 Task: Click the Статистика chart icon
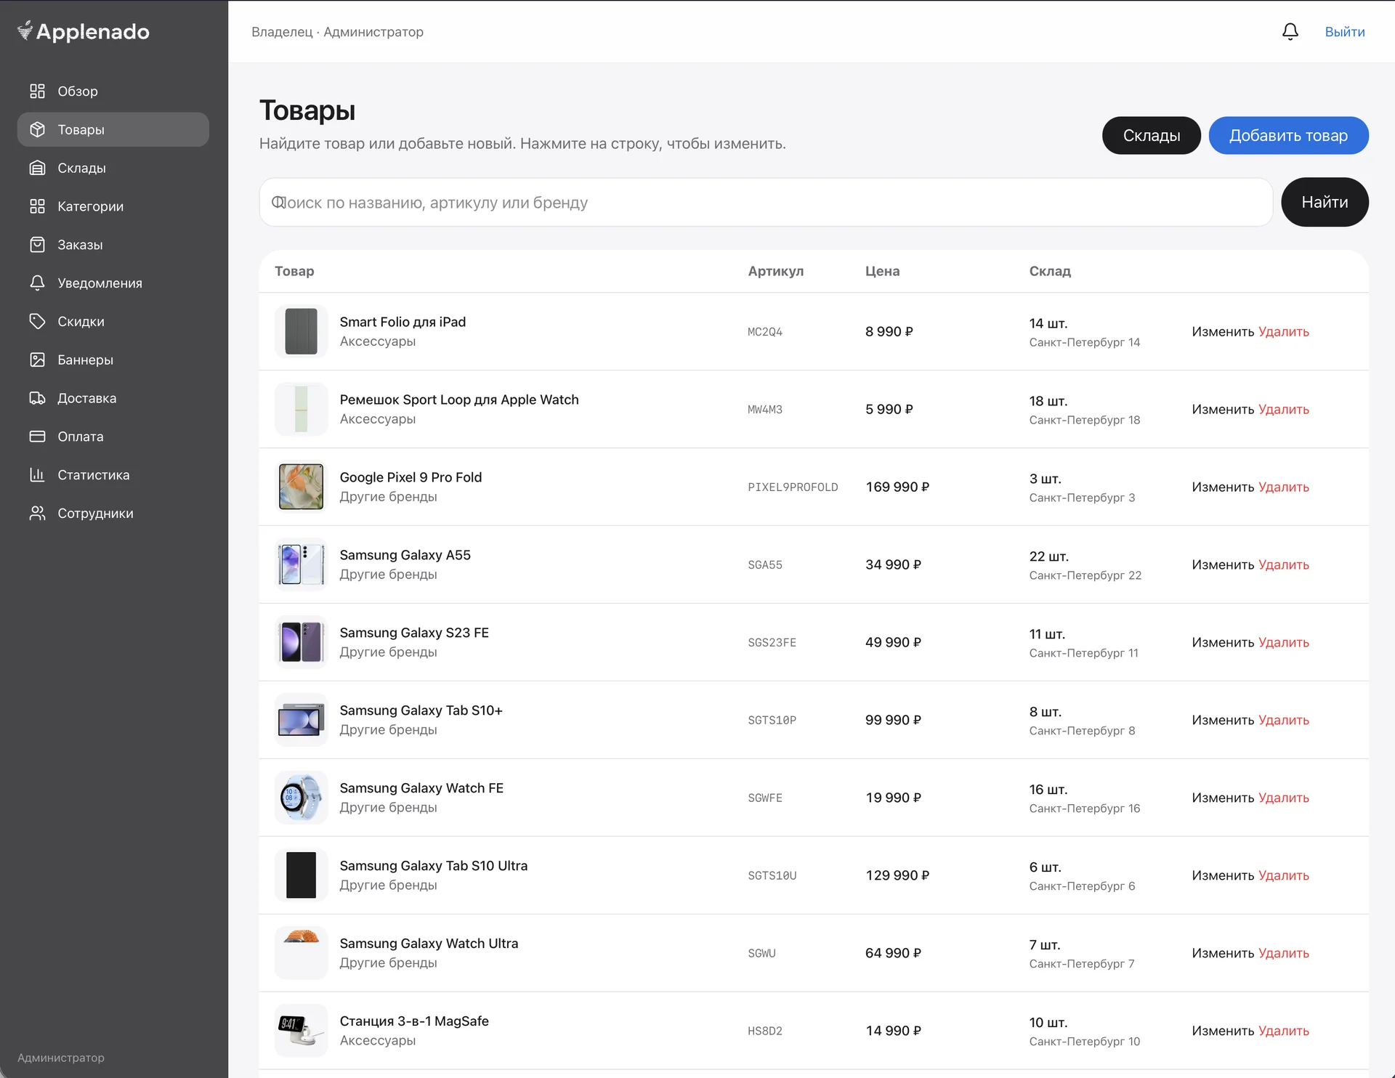[37, 475]
